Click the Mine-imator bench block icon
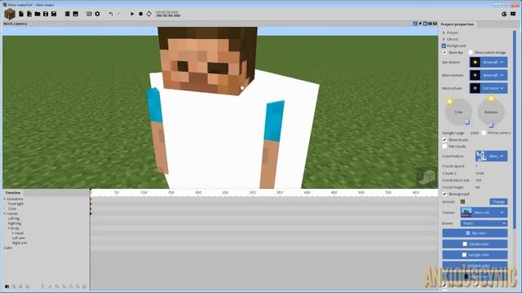 coord(10,14)
